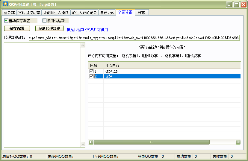This screenshot has height=161, width=248.
Task: Select the 全局设置 tab
Action: click(x=125, y=12)
